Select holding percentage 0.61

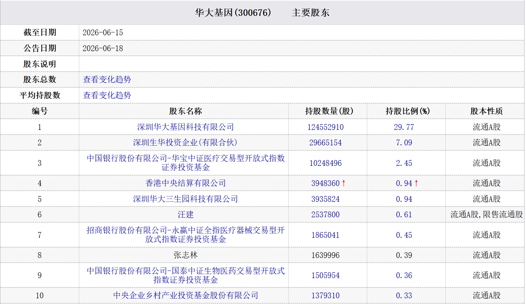404,215
